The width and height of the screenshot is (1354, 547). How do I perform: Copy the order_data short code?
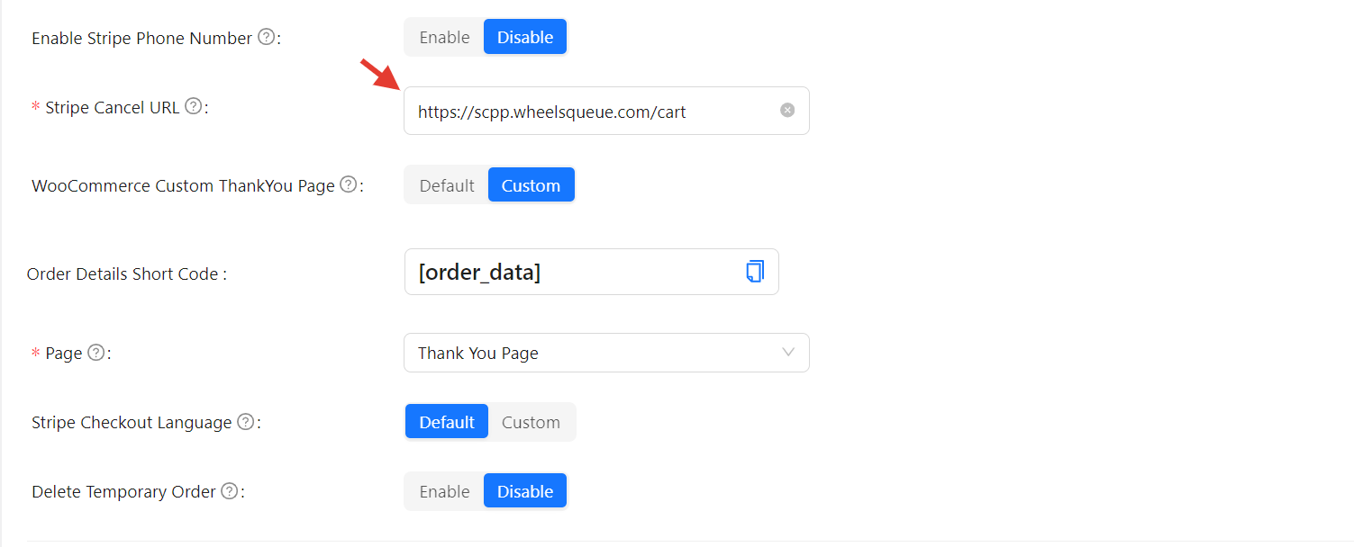pyautogui.click(x=755, y=272)
